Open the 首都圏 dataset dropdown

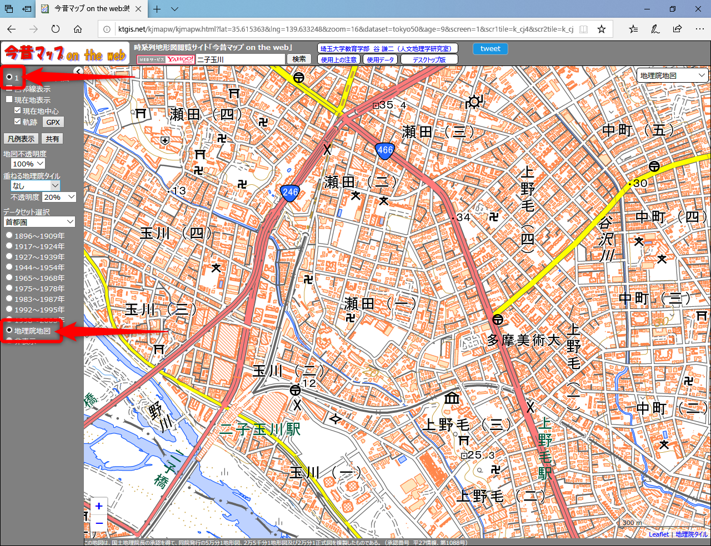[x=39, y=222]
